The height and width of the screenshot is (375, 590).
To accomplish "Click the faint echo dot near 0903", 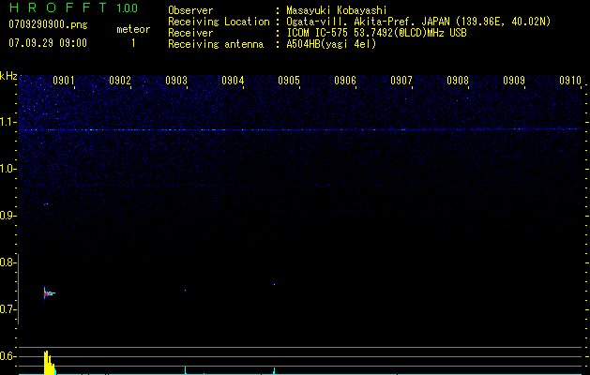I will [186, 291].
